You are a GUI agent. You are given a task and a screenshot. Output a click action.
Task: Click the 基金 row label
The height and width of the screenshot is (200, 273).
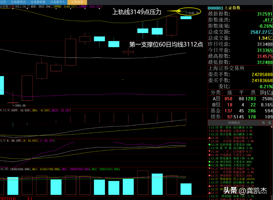(216, 111)
